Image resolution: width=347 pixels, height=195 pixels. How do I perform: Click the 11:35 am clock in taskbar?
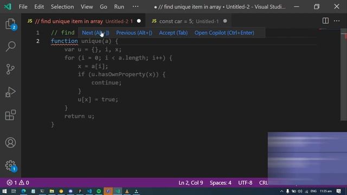coord(325,191)
